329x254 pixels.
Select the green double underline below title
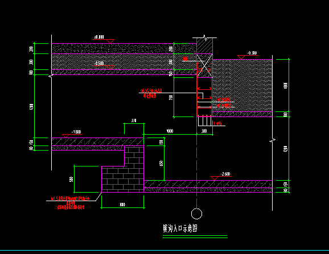pyautogui.click(x=195, y=236)
